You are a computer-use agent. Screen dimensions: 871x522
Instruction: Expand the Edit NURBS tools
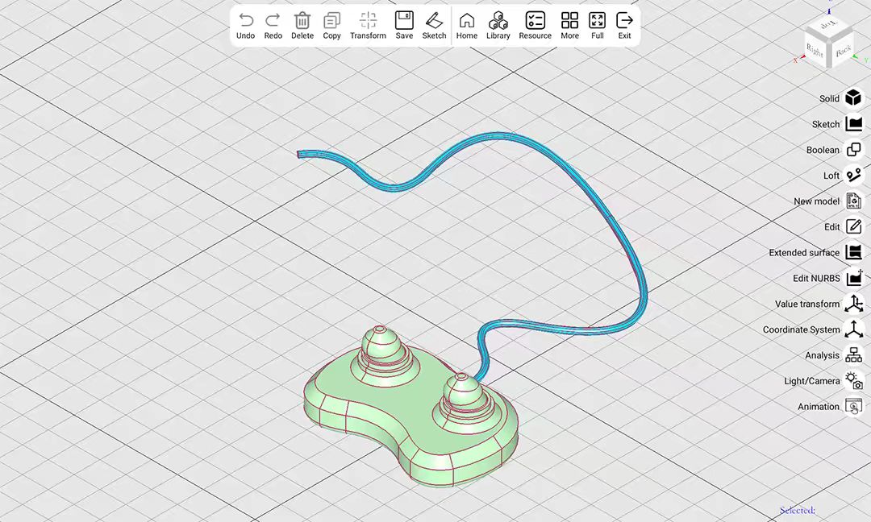852,278
